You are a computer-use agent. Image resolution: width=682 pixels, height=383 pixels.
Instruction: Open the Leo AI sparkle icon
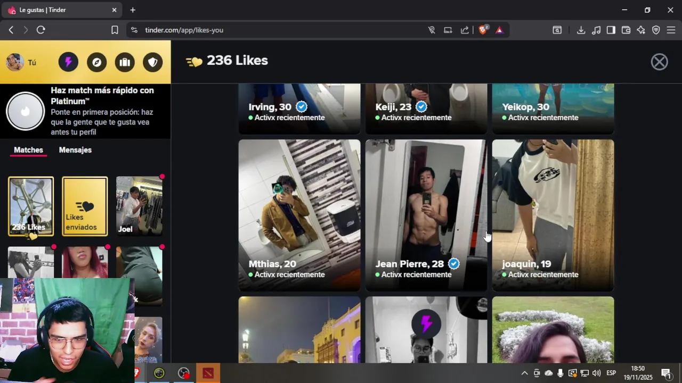[x=641, y=30]
